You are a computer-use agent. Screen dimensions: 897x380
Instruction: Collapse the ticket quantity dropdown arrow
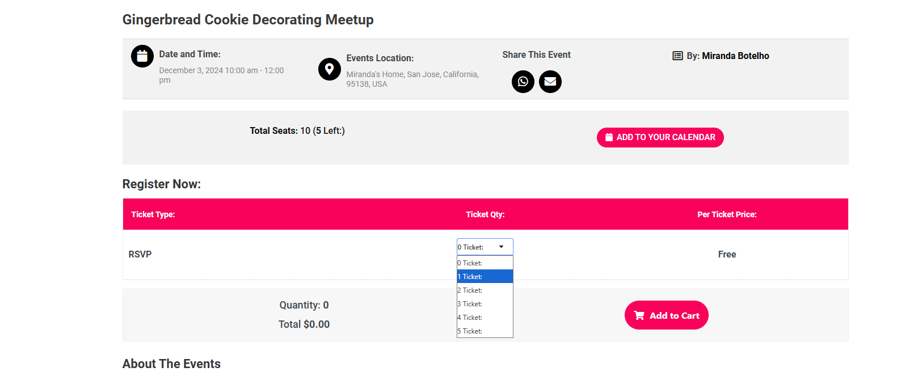click(x=502, y=247)
